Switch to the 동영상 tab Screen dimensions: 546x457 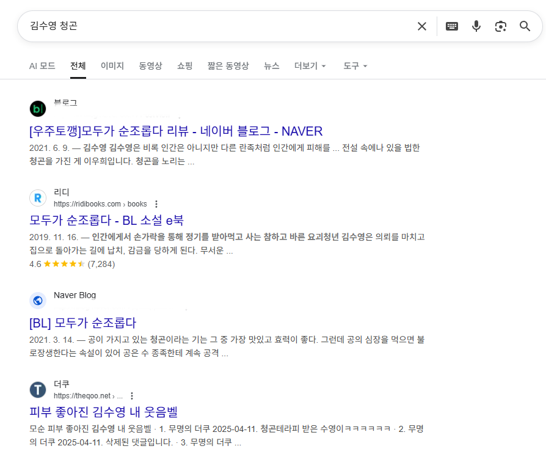click(150, 66)
